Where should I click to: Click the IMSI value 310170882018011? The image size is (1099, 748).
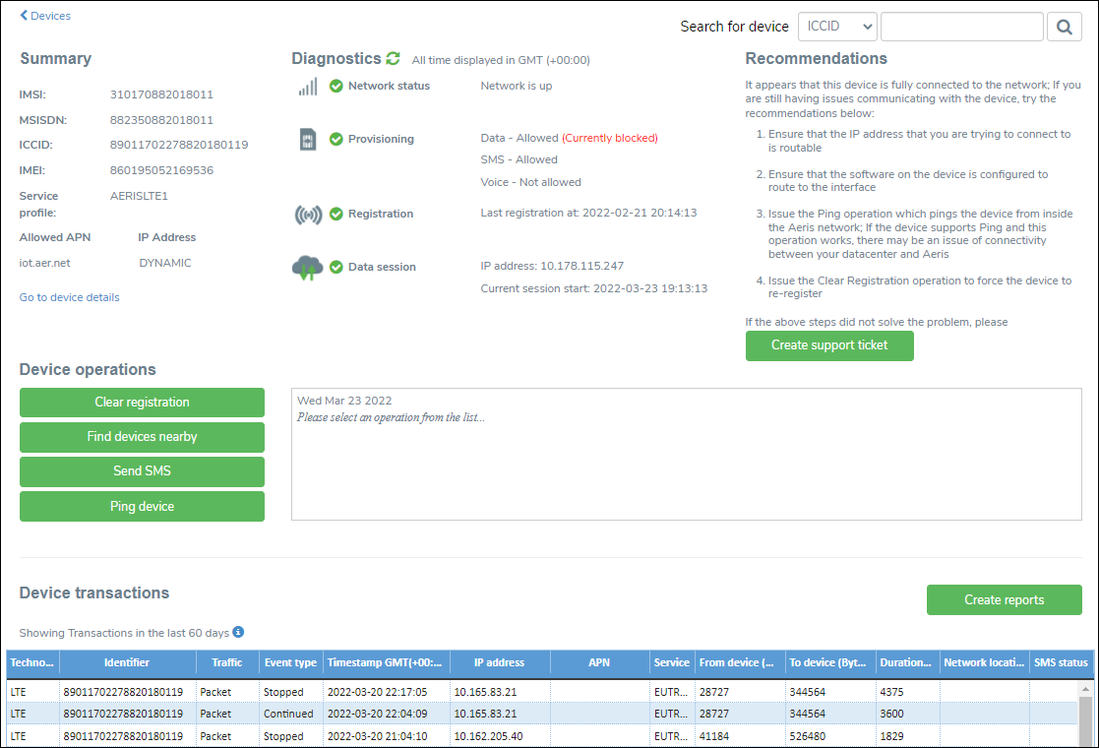[x=161, y=94]
